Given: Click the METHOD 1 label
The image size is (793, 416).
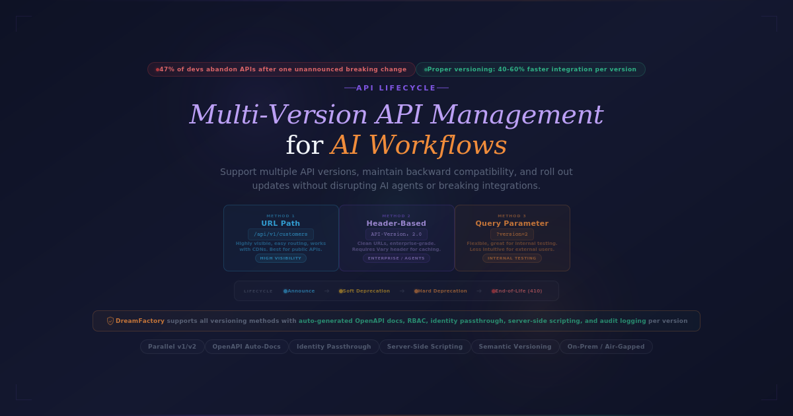Looking at the screenshot, I should pos(281,216).
